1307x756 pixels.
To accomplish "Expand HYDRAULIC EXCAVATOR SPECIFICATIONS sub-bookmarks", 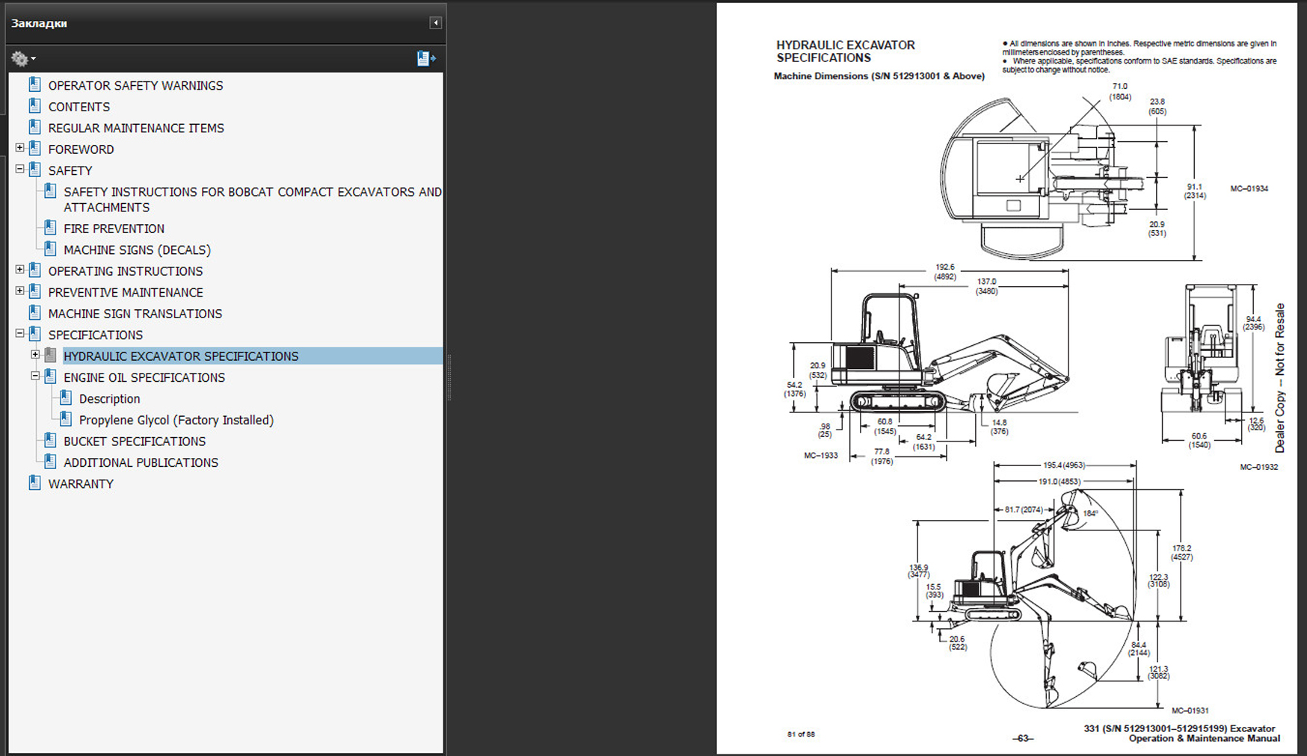I will (x=35, y=355).
